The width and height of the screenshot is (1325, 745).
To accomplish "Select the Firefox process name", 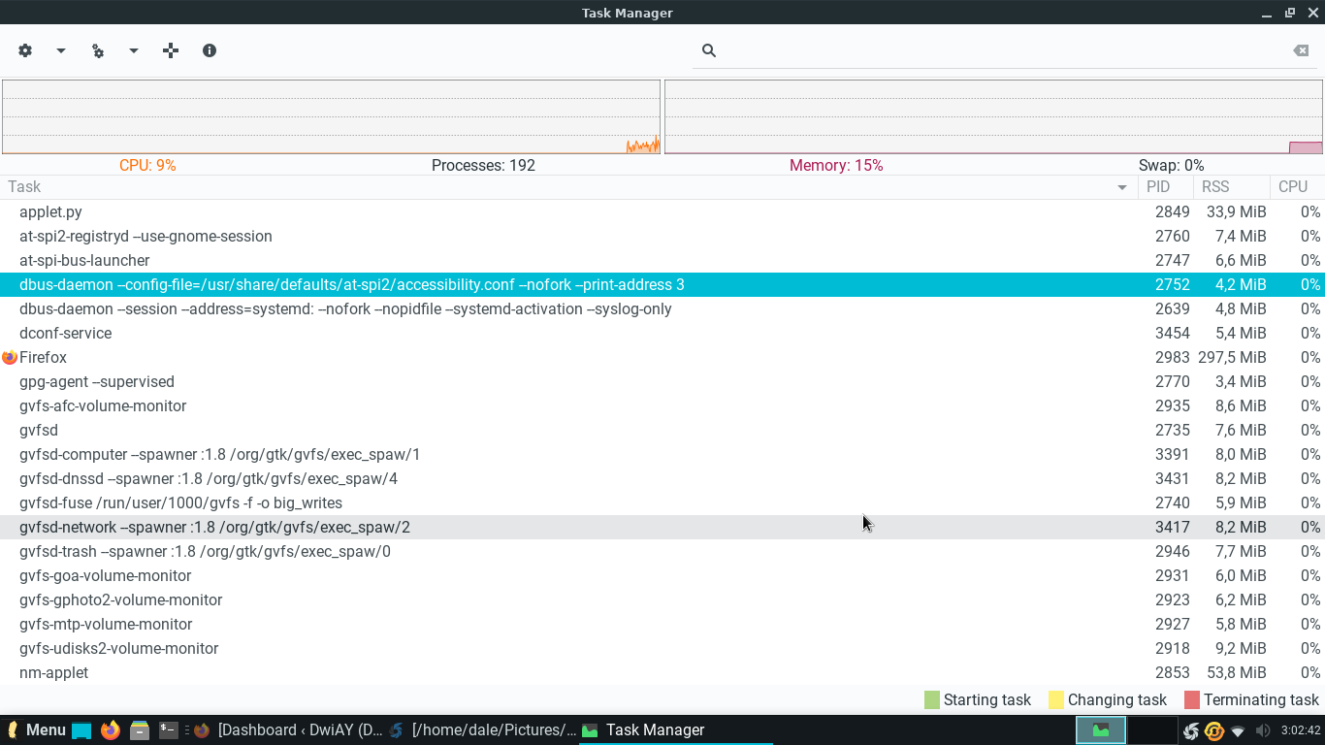I will [x=43, y=357].
